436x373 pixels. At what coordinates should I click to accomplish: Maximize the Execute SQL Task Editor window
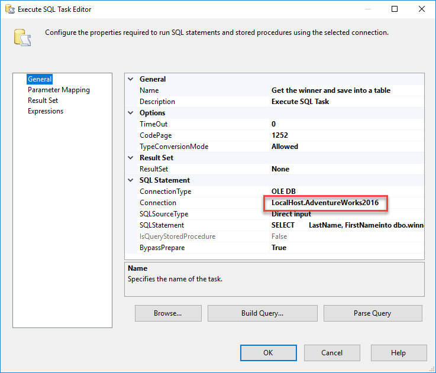point(395,9)
